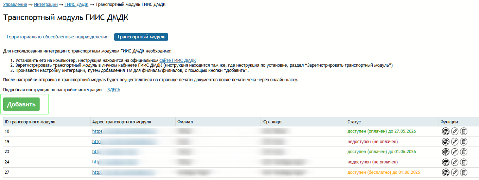This screenshot has width=479, height=180.
Task: Go to Управление in breadcrumbs
Action: [x=15, y=5]
